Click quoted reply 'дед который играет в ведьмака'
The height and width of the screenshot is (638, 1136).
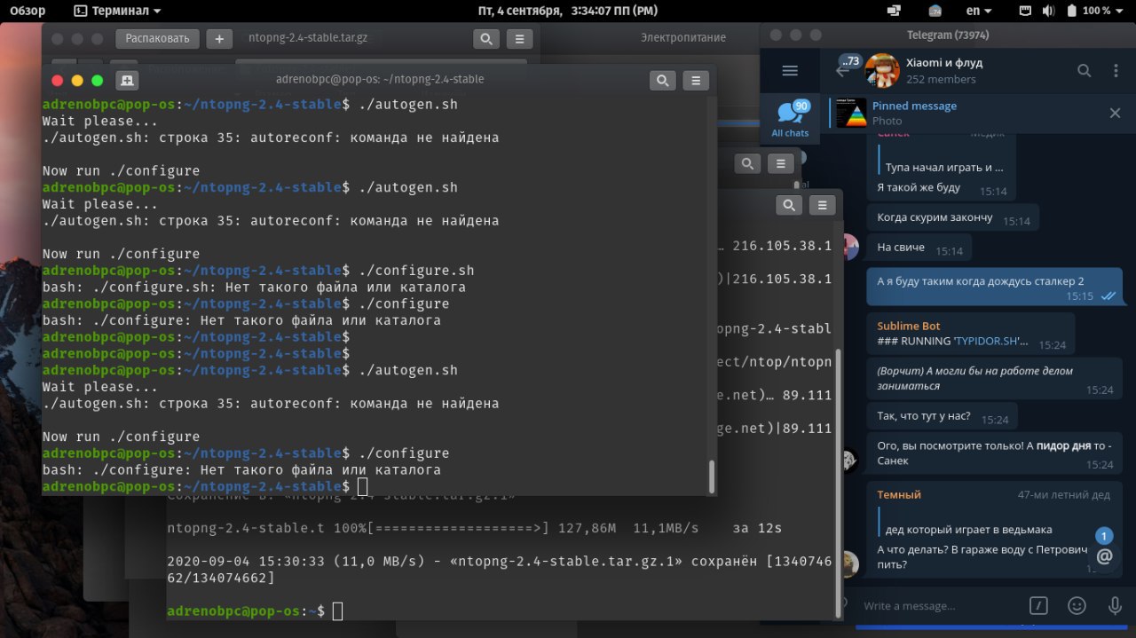coord(968,530)
